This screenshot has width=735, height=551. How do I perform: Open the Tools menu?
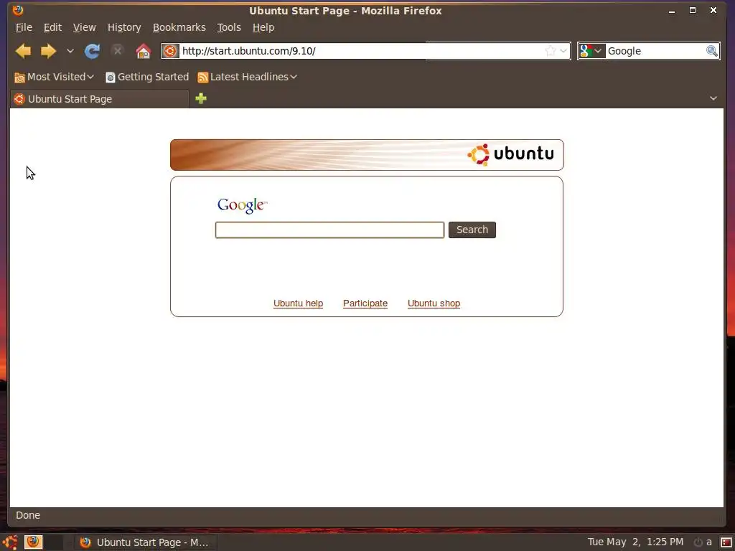click(x=229, y=27)
